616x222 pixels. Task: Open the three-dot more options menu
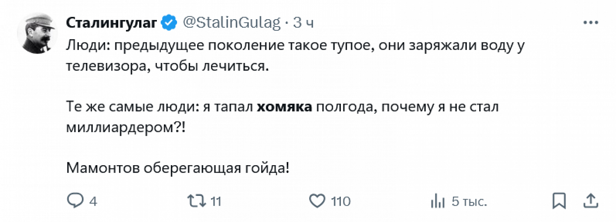coord(590,23)
